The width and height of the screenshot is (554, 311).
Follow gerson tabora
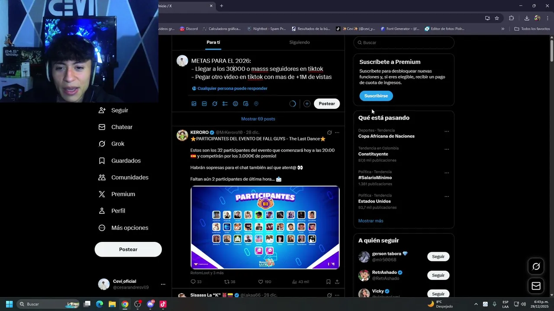(x=438, y=257)
